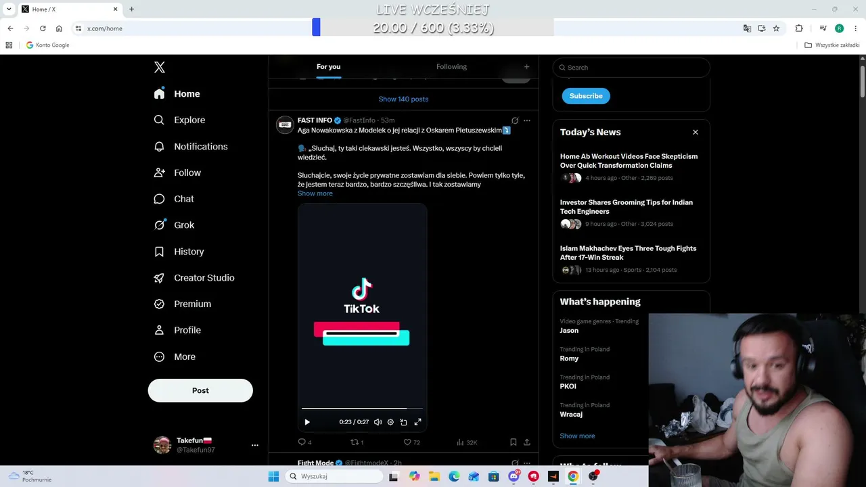Bookmark the FAST INFO post
Image resolution: width=866 pixels, height=487 pixels.
514,442
